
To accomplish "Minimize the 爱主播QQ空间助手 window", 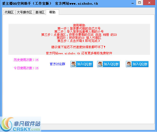I will pyautogui.click(x=133, y=3).
